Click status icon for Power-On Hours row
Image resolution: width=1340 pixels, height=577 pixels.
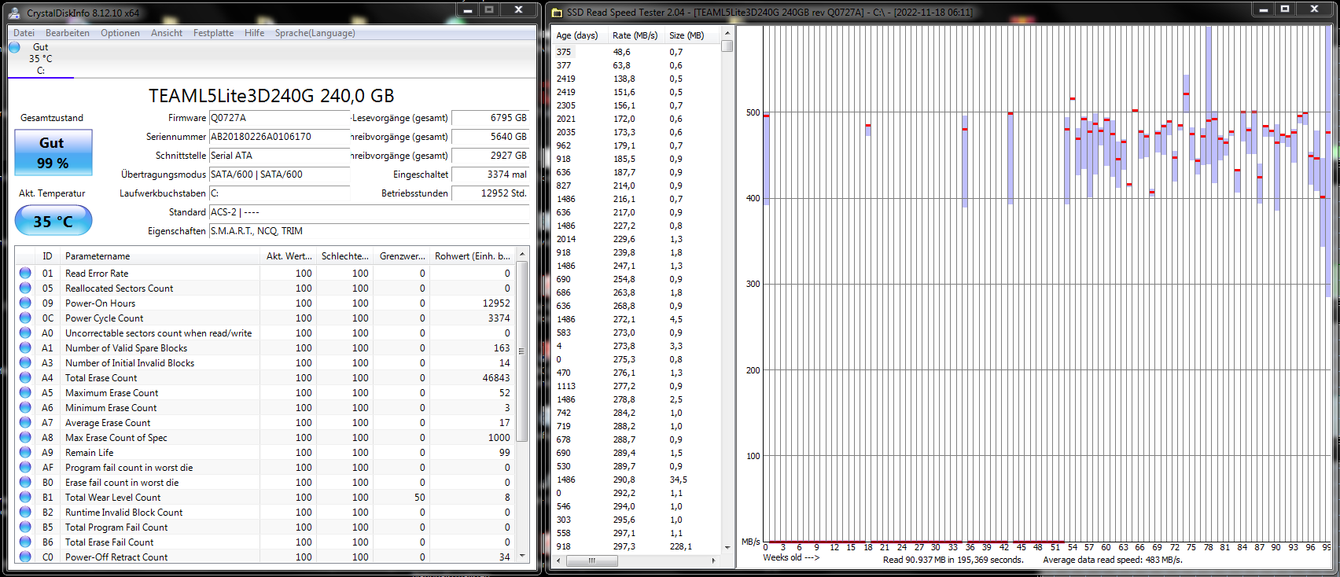click(25, 303)
